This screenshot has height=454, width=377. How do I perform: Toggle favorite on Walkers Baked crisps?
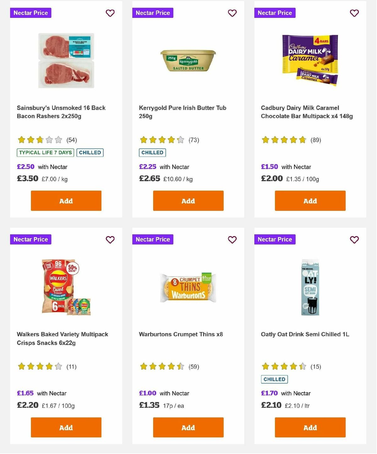[110, 240]
